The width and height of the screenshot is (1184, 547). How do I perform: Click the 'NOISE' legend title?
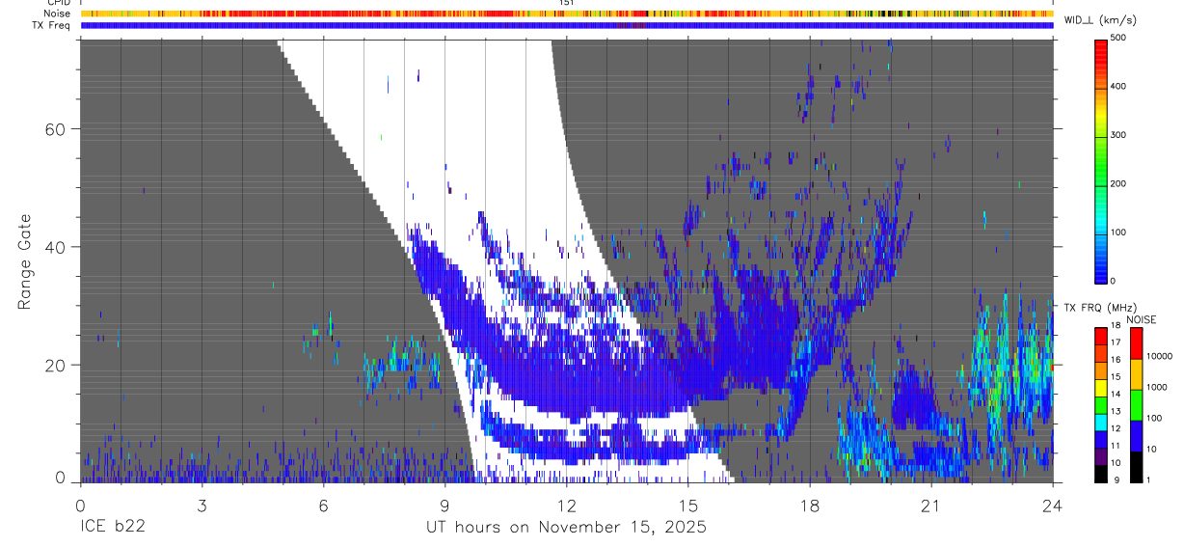(1141, 319)
